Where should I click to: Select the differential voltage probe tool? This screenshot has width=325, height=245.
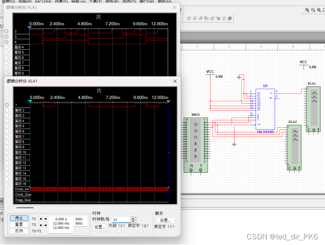click(207, 18)
